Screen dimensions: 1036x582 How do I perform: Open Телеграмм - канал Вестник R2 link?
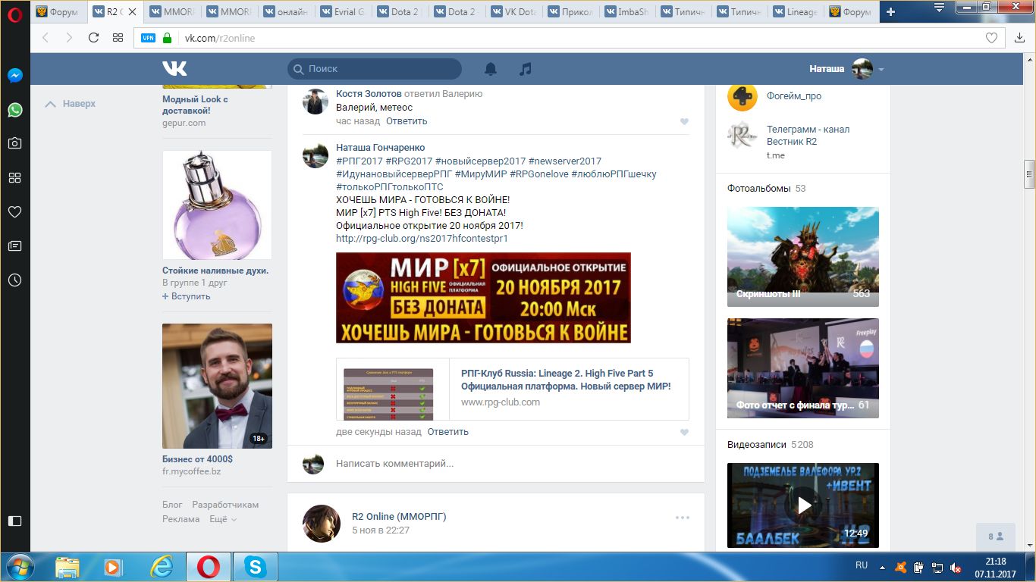tap(808, 136)
